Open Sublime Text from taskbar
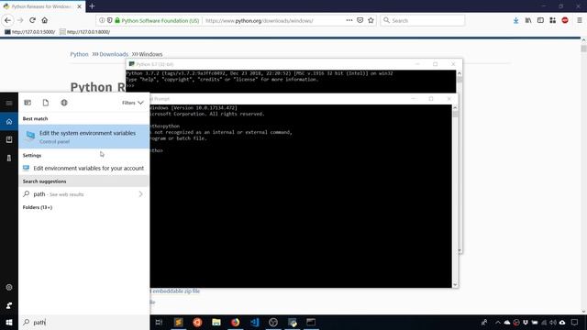 179,322
